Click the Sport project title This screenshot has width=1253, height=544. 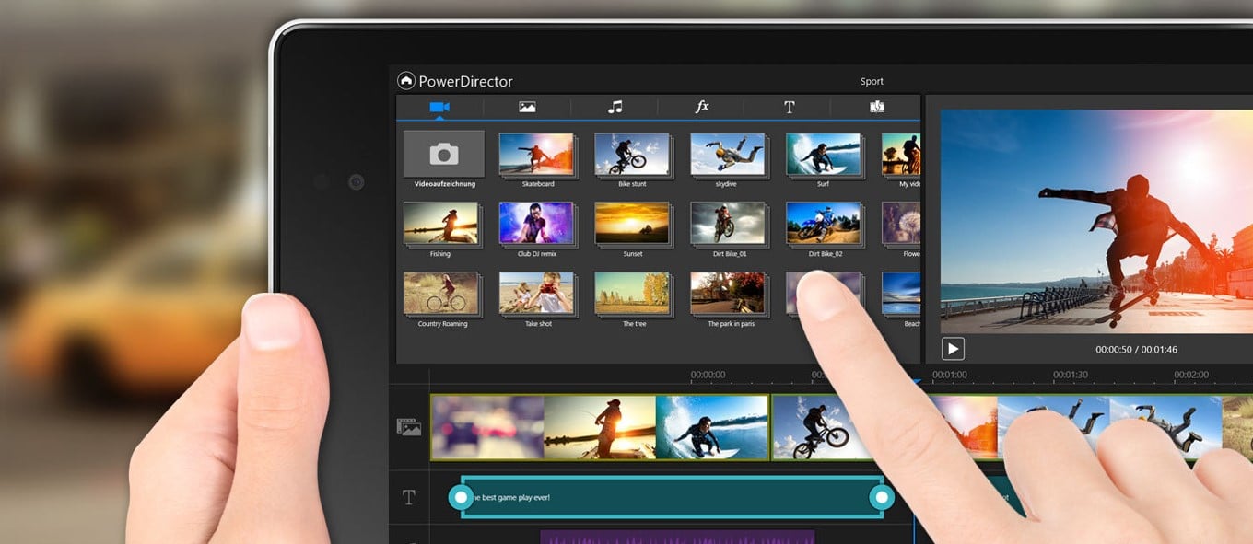[872, 82]
